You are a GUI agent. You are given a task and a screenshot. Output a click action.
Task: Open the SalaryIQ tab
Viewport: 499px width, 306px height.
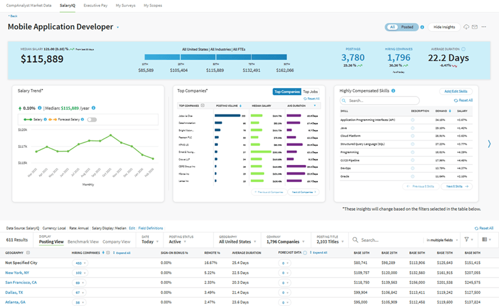(x=68, y=5)
